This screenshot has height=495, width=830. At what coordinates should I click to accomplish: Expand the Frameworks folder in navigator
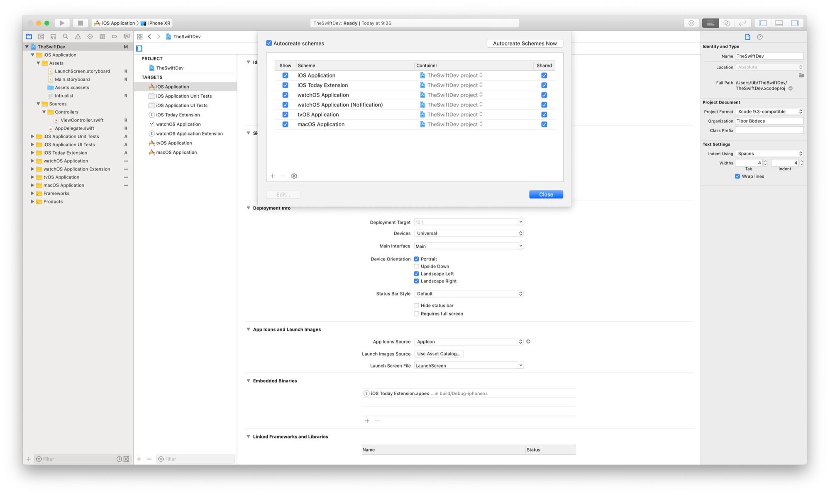32,193
